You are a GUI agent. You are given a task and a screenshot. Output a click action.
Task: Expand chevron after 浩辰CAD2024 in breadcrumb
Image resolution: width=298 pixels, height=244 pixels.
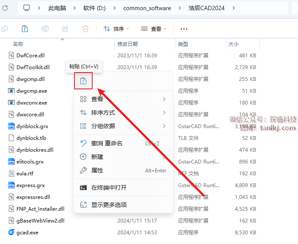(234, 8)
